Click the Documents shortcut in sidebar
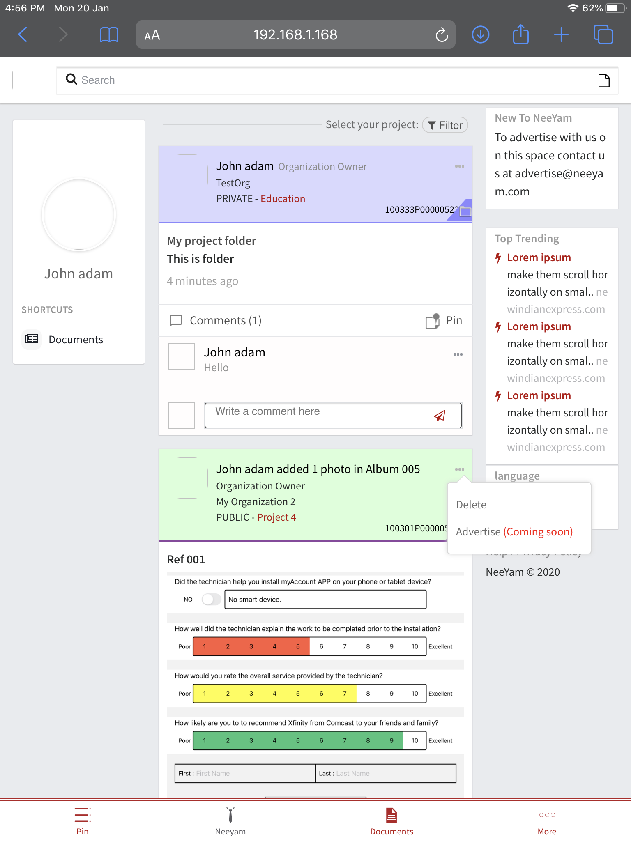The height and width of the screenshot is (841, 631). [x=76, y=340]
